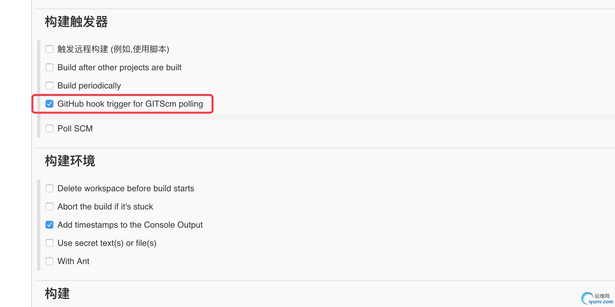Enable the 触发远程构建 checkbox
Image resolution: width=615 pixels, height=307 pixels.
(x=49, y=49)
